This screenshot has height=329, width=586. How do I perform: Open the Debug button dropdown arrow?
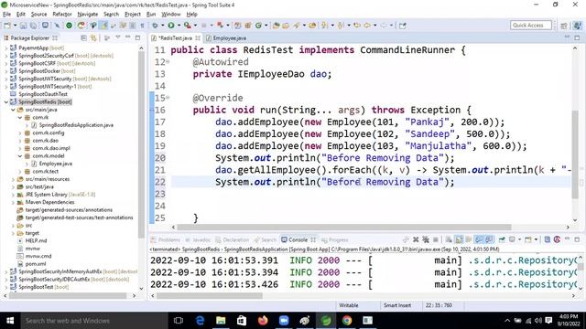pyautogui.click(x=162, y=26)
